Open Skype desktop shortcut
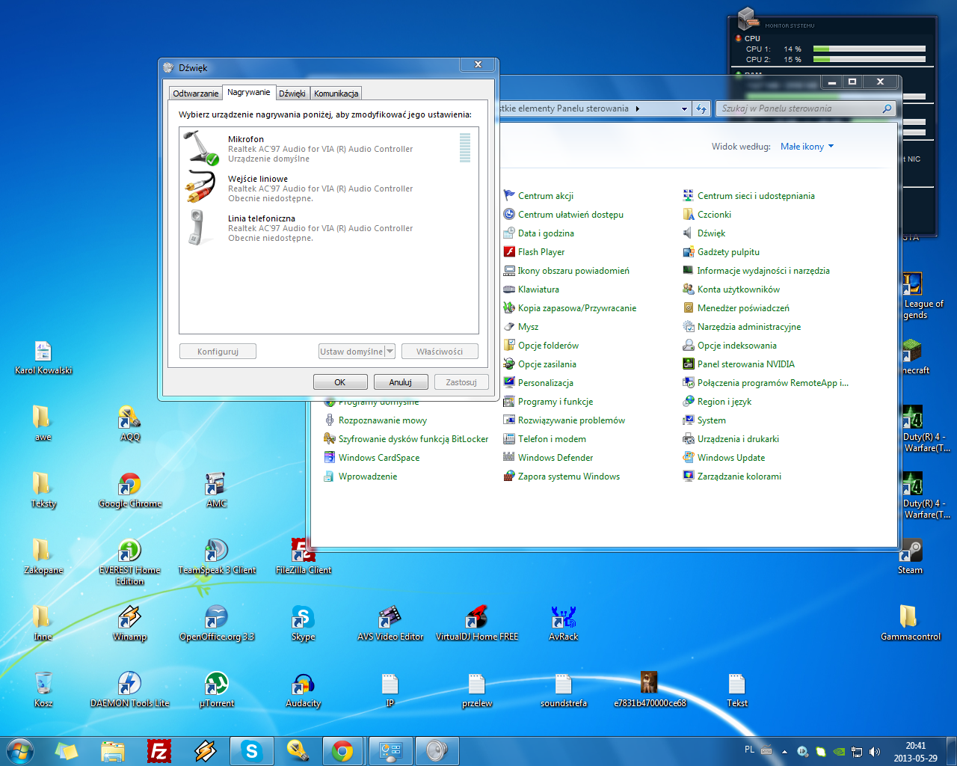The image size is (957, 766). pos(303,623)
